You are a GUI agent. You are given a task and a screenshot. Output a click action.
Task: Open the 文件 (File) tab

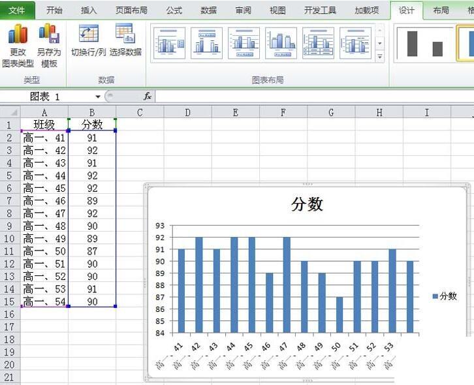17,10
